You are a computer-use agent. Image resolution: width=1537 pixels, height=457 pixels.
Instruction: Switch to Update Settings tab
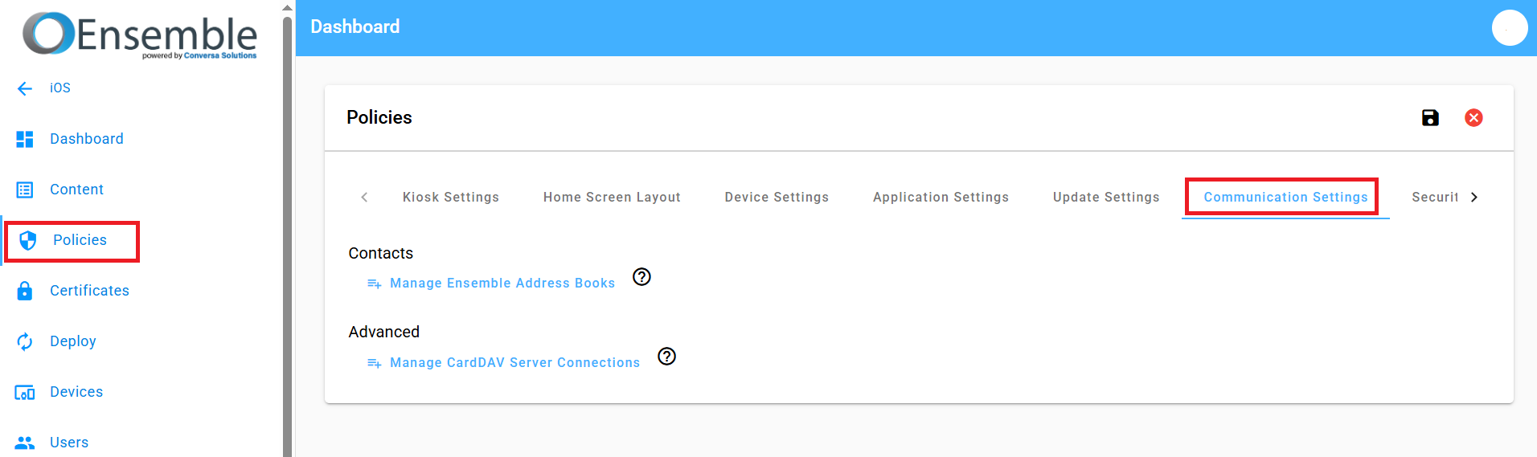click(1106, 198)
